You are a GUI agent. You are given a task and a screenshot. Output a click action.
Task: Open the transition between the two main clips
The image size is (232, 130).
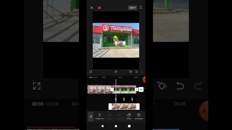pos(112,89)
